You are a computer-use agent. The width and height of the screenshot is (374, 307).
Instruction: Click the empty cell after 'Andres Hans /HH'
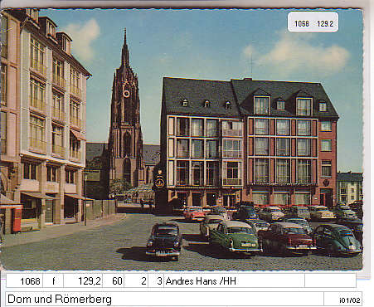click(330, 281)
